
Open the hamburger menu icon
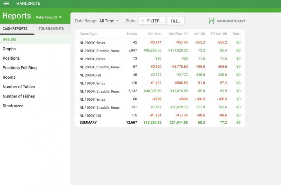tap(6, 4)
